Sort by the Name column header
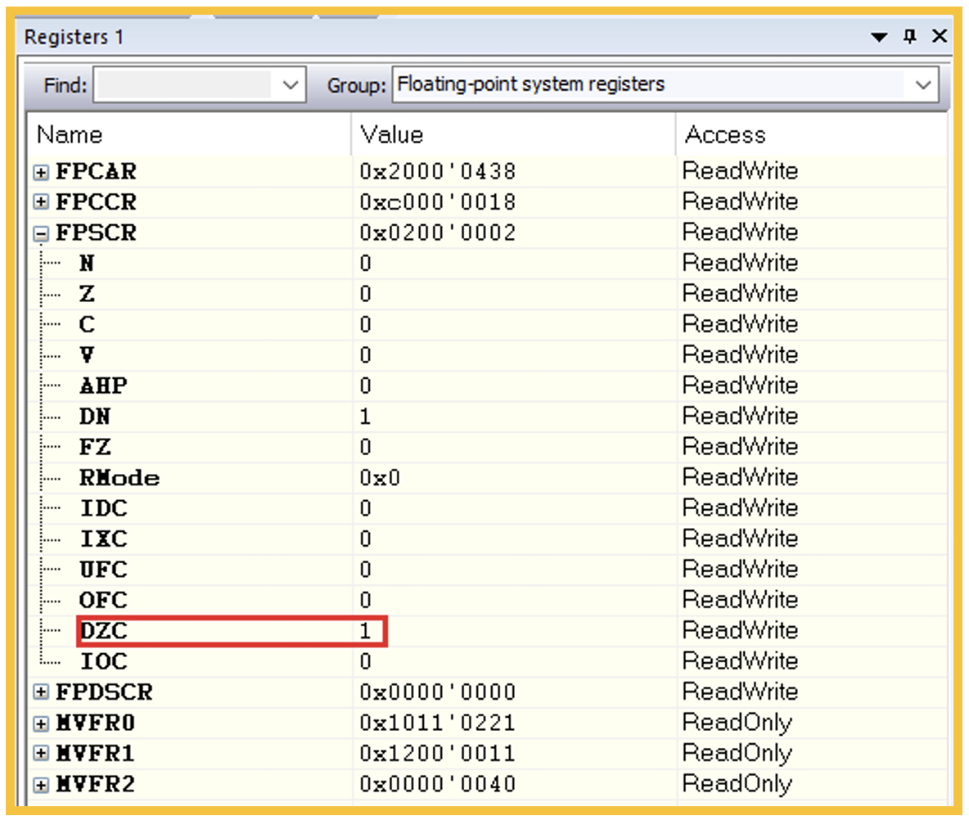969x825 pixels. [70, 135]
